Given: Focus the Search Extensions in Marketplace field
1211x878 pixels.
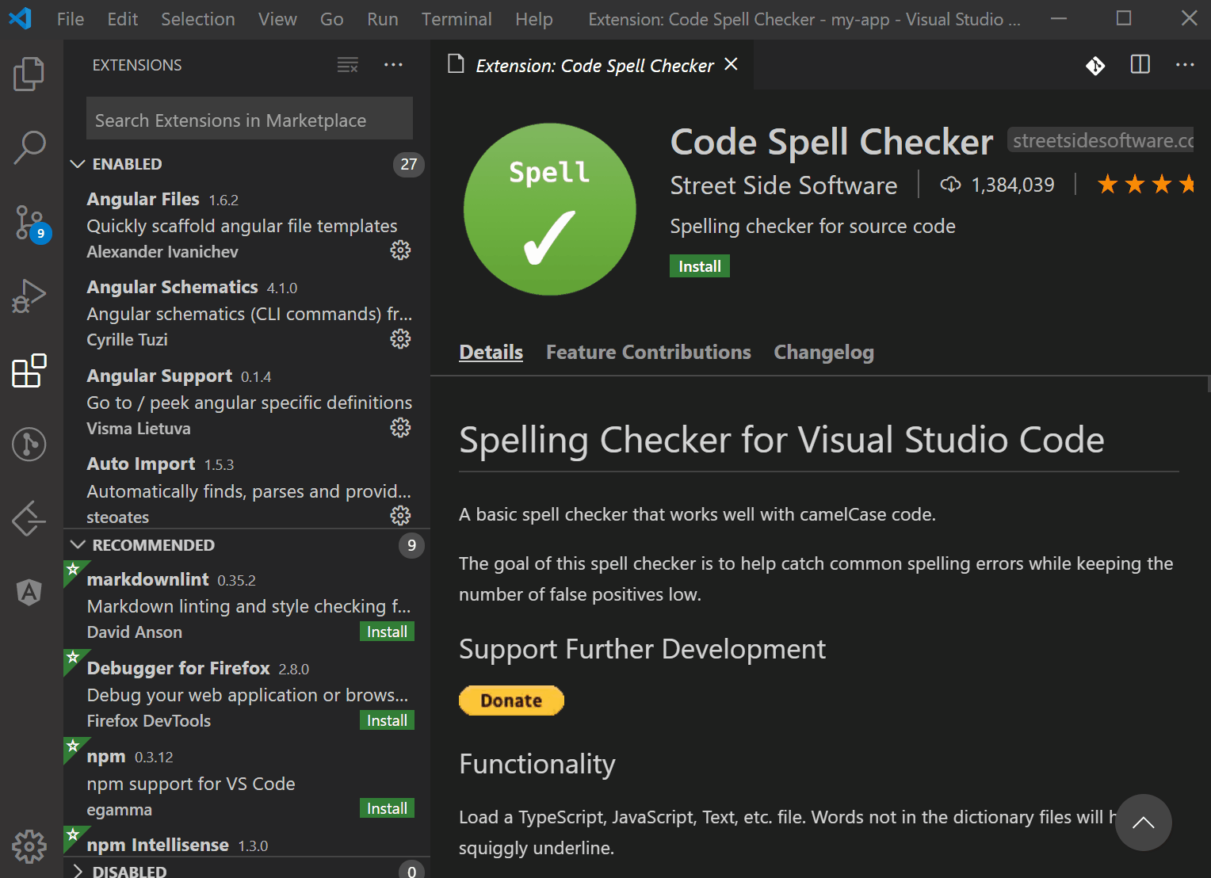Looking at the screenshot, I should [250, 120].
